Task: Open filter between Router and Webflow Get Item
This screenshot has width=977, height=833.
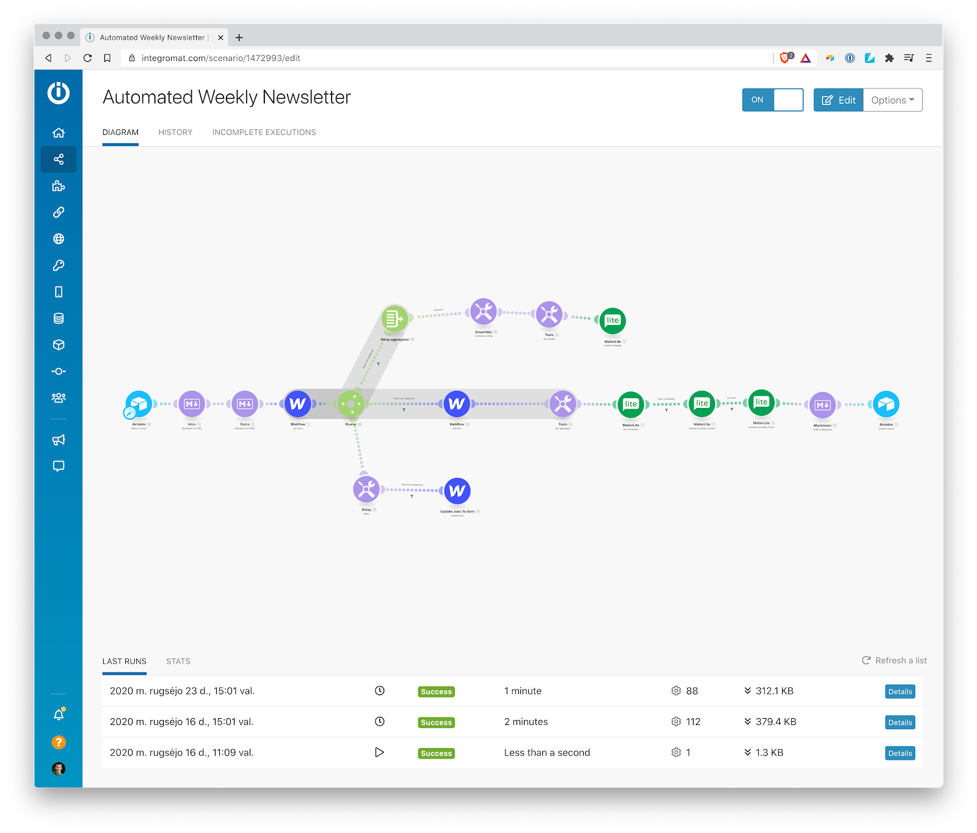Action: 404,410
